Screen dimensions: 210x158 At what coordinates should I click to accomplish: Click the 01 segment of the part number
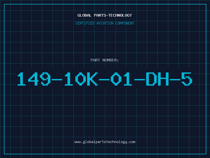[121, 79]
